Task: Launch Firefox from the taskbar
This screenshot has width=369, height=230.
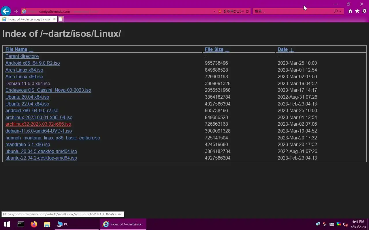Action: tap(34, 224)
